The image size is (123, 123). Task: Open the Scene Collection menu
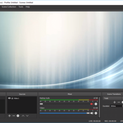tap(9, 7)
